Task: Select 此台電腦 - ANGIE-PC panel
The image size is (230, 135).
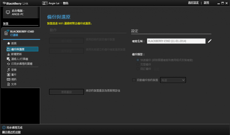Action: [21, 12]
